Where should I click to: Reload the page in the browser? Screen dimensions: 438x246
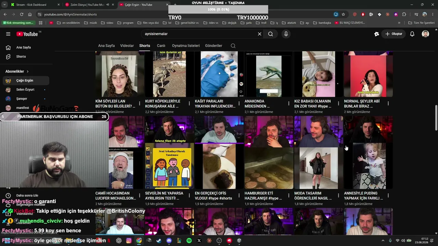(22, 14)
